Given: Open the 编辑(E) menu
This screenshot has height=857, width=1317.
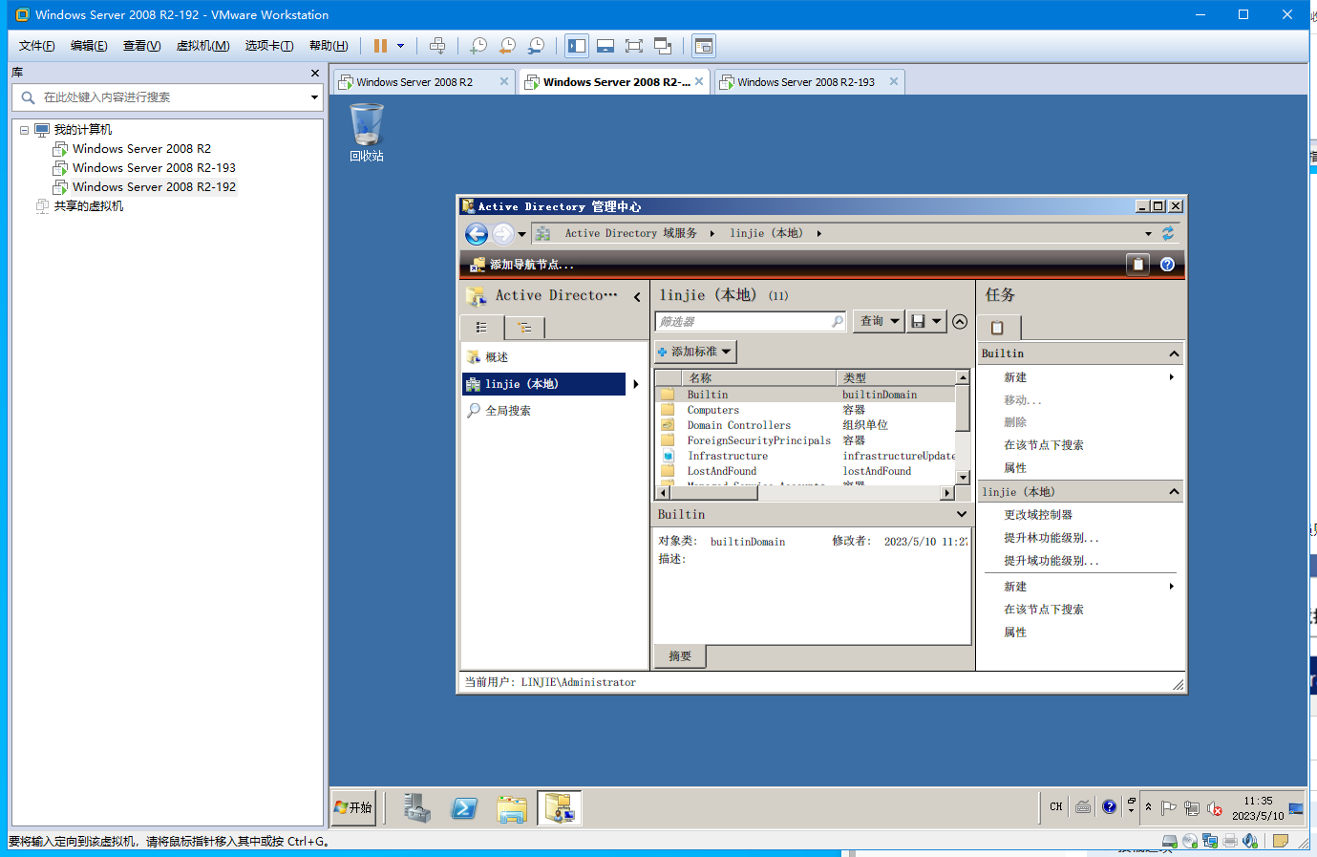Looking at the screenshot, I should 89,46.
